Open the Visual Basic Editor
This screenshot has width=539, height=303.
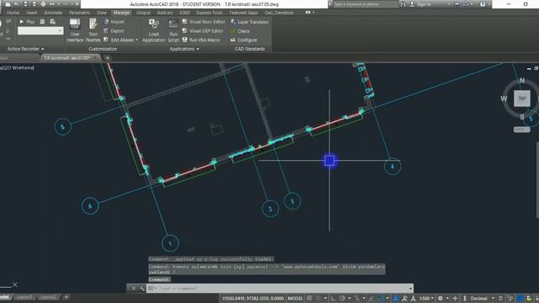point(204,22)
